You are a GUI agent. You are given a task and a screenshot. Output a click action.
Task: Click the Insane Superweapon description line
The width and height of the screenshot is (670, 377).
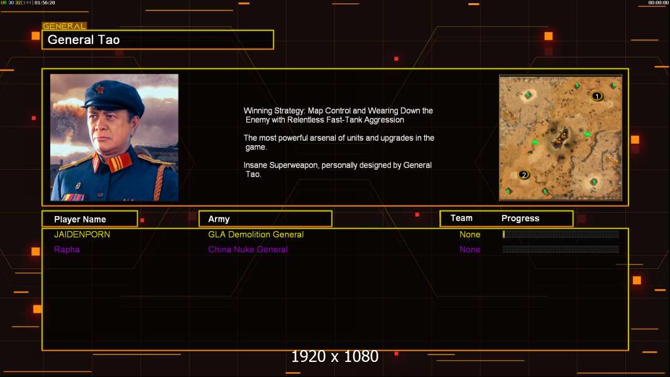point(337,170)
